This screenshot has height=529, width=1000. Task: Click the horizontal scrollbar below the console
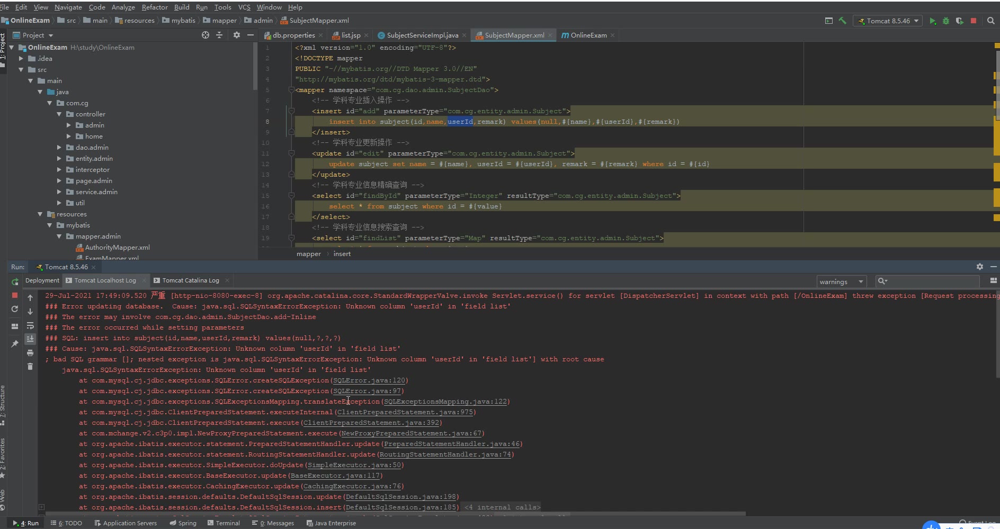395,514
